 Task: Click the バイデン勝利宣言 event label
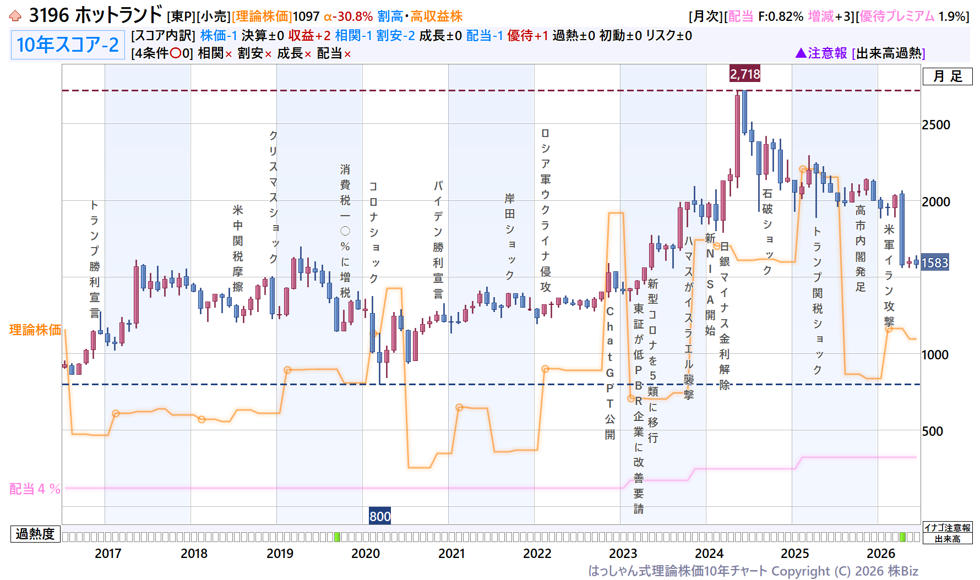(438, 239)
